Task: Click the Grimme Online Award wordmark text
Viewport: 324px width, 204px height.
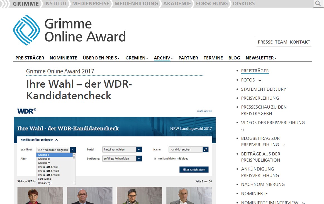Action: pos(85,30)
